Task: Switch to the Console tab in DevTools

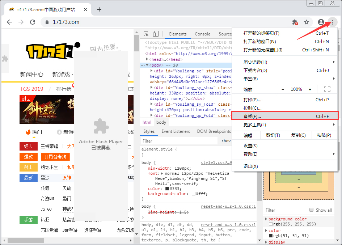Action: [202, 34]
